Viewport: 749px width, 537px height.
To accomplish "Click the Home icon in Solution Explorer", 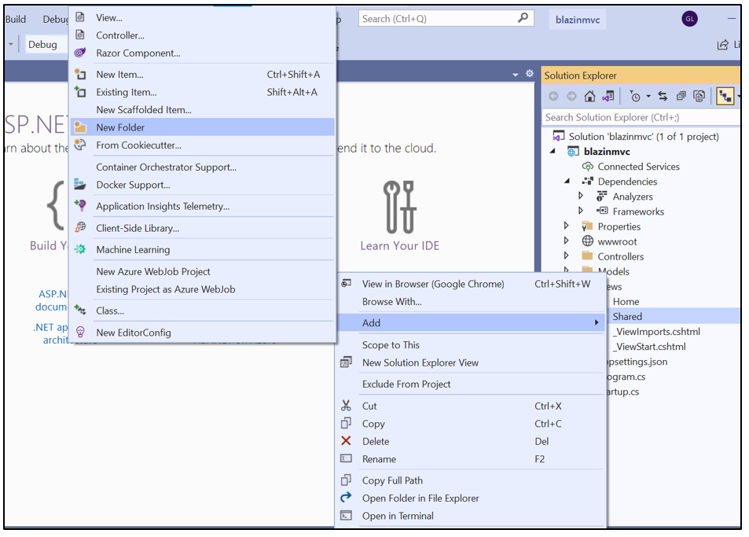I will pyautogui.click(x=589, y=96).
